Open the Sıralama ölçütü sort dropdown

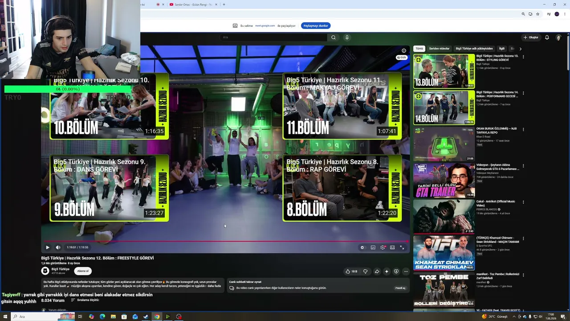(x=85, y=300)
